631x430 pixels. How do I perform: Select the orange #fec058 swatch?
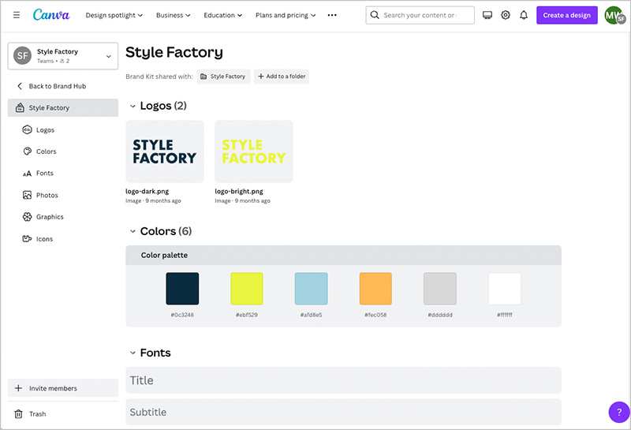click(x=375, y=289)
